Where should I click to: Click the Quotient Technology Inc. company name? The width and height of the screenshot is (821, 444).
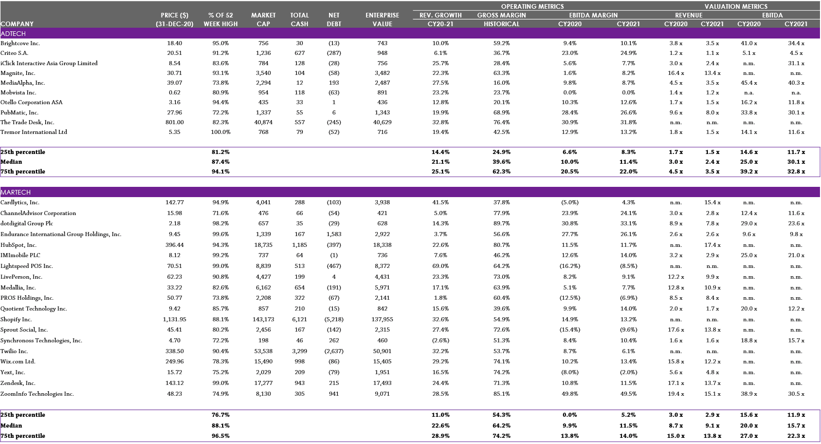[34, 308]
